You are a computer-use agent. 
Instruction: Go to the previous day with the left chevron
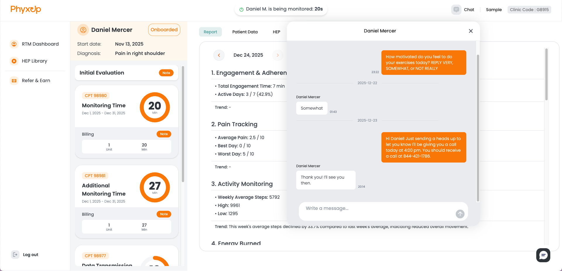click(219, 55)
